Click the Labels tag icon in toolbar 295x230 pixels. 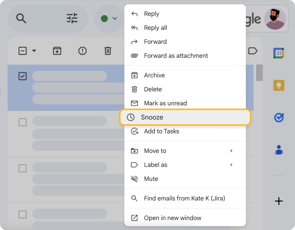click(253, 51)
